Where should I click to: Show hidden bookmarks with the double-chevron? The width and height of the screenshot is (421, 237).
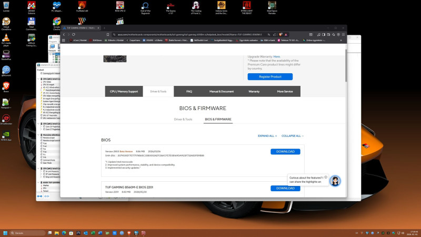pos(341,41)
